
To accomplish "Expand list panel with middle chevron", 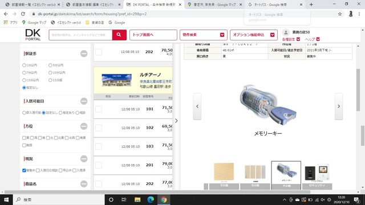I will pyautogui.click(x=176, y=121).
